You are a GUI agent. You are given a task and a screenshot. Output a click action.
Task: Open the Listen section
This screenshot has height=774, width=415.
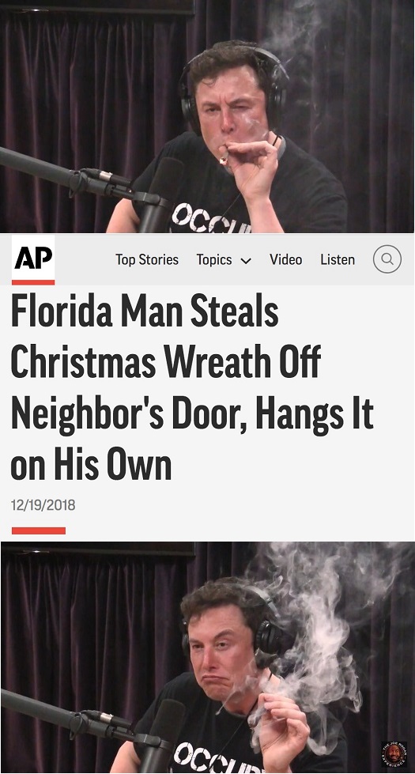338,259
